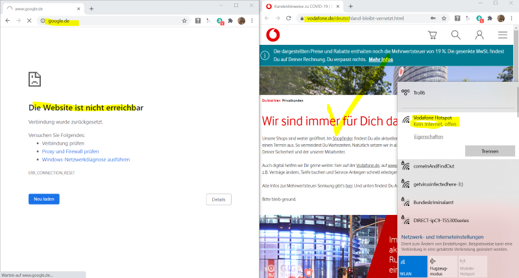Click back arrow in google.de window
519x278 pixels.
point(8,21)
